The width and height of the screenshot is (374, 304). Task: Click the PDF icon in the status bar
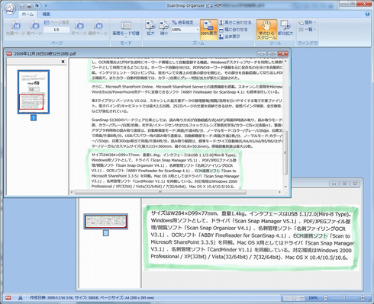click(x=8, y=298)
